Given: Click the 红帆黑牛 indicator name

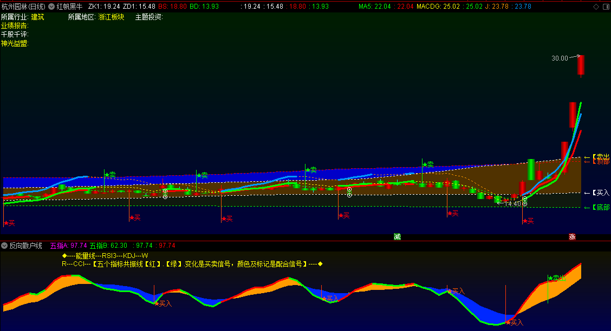Looking at the screenshot, I should coord(69,6).
